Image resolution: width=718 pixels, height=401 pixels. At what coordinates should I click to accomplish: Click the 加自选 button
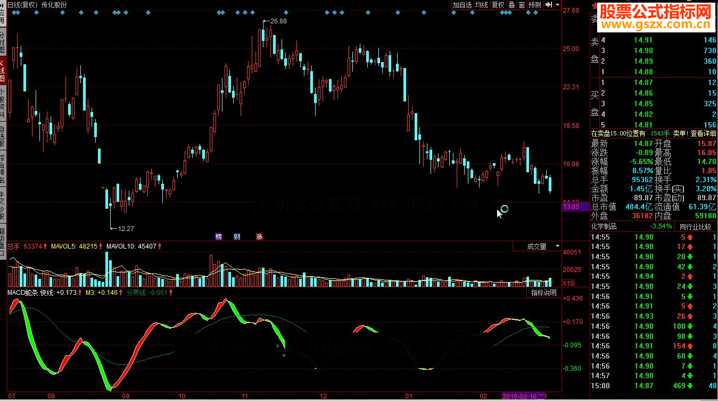463,5
